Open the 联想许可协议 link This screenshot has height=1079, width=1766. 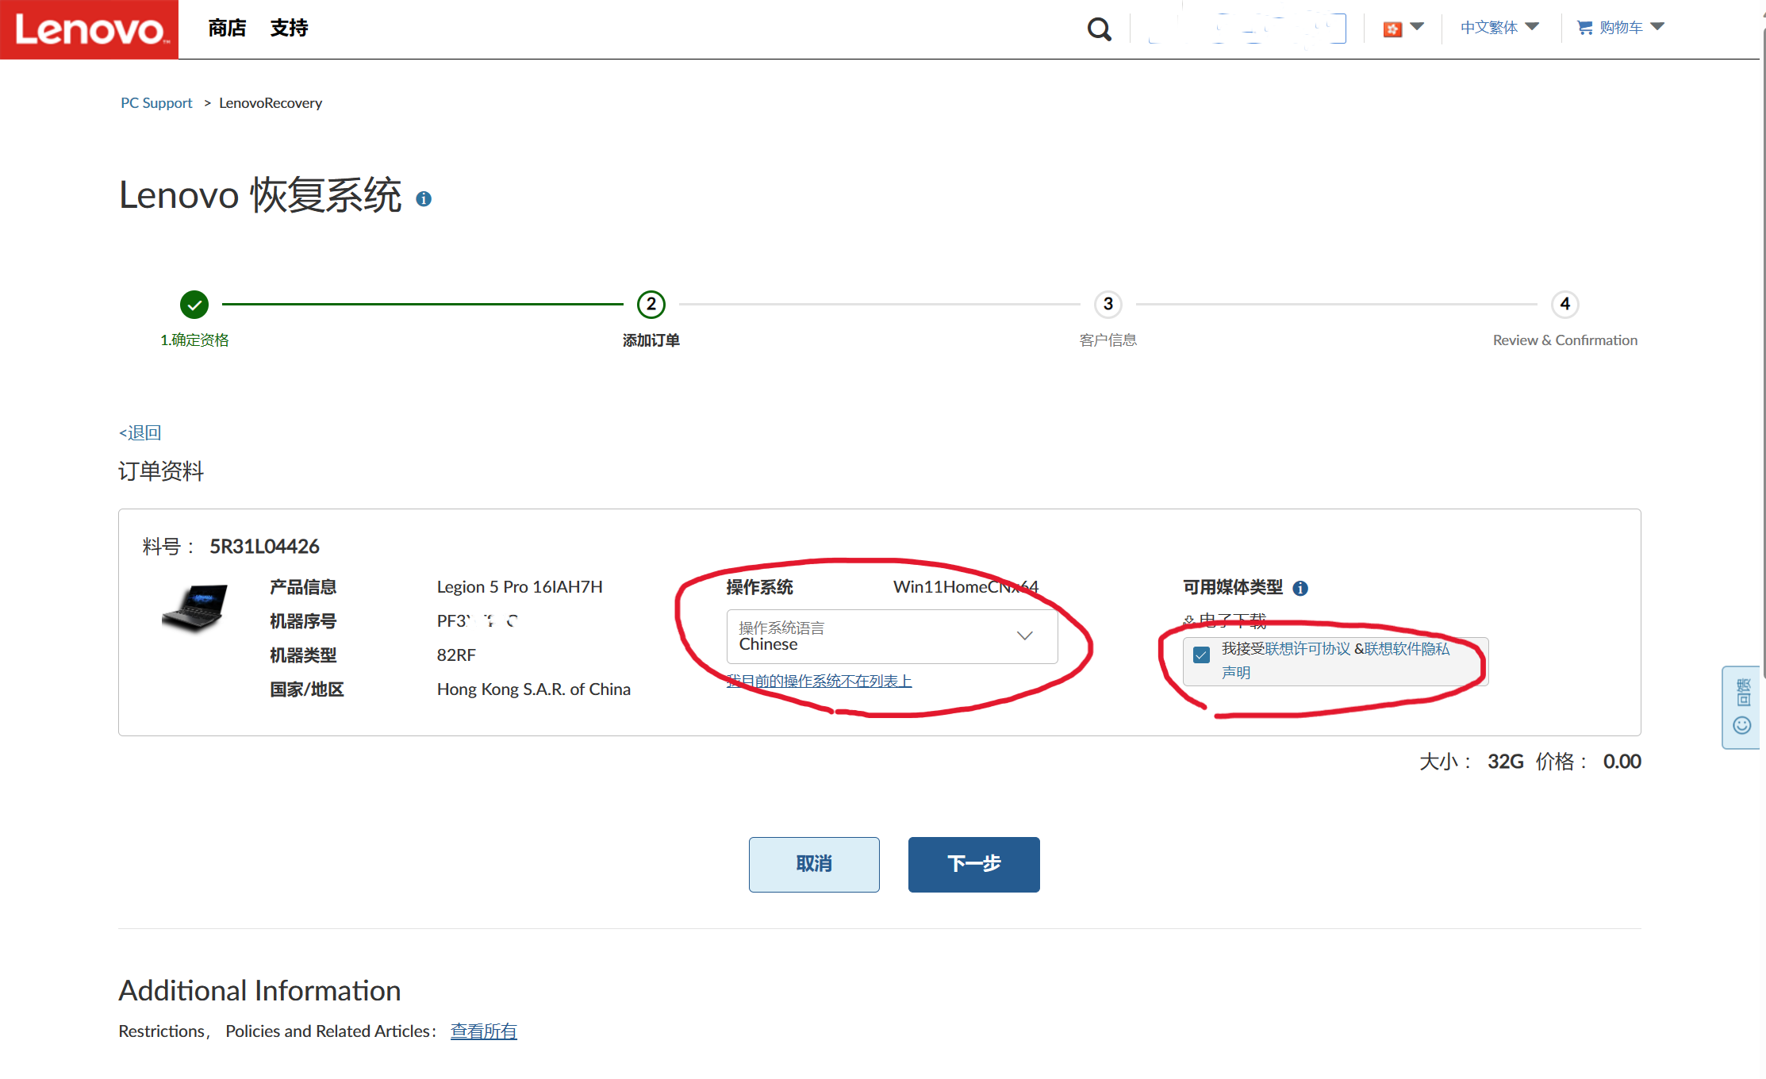pyautogui.click(x=1307, y=649)
